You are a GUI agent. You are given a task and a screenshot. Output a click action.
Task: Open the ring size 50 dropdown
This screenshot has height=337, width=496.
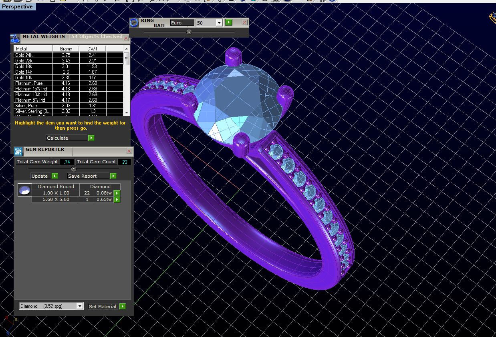click(219, 23)
